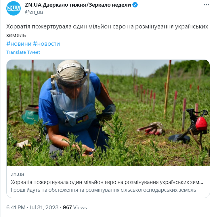
Task: Click the #новини hashtag
Action: pos(19,44)
